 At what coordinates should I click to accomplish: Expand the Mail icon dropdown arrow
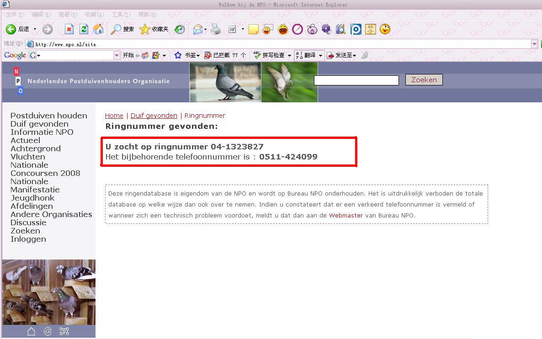click(206, 29)
